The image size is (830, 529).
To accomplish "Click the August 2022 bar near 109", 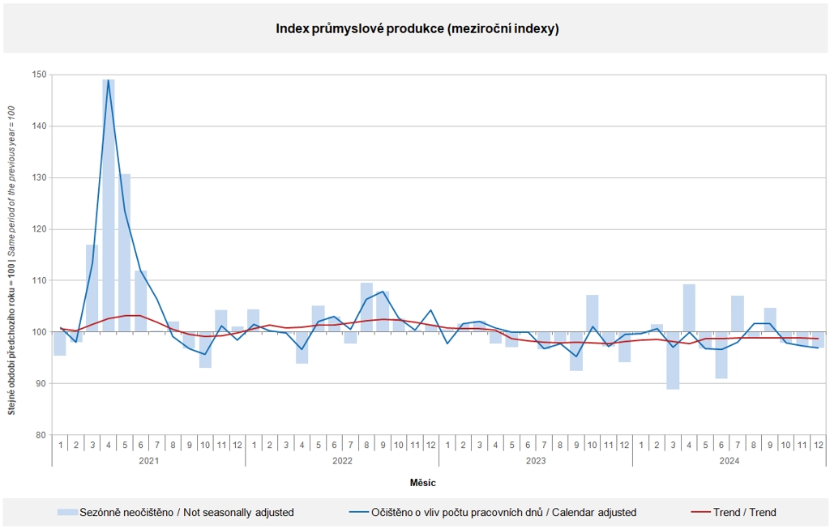I will click(367, 307).
